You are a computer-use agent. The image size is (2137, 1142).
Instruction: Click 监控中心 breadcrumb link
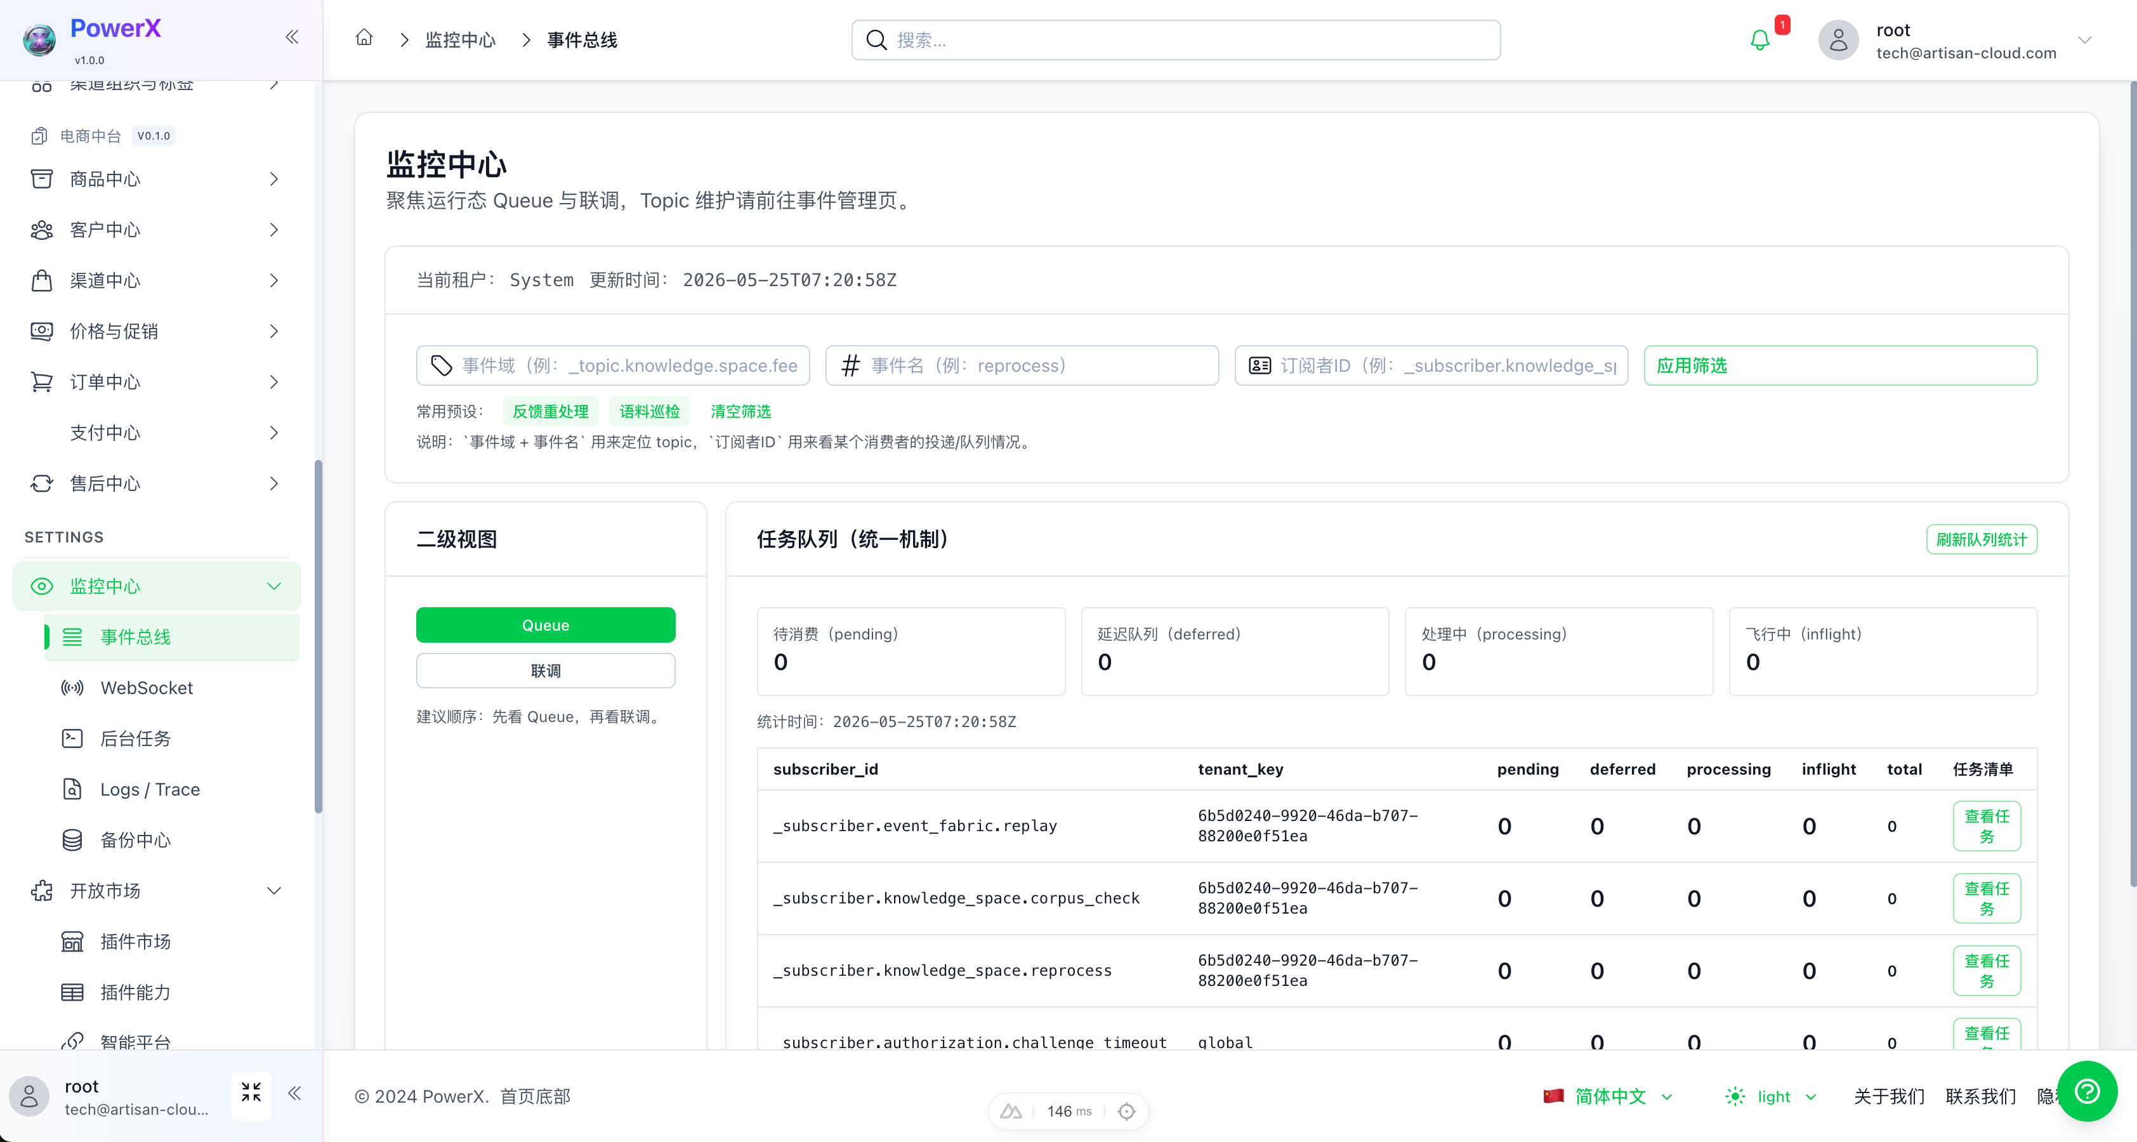459,40
